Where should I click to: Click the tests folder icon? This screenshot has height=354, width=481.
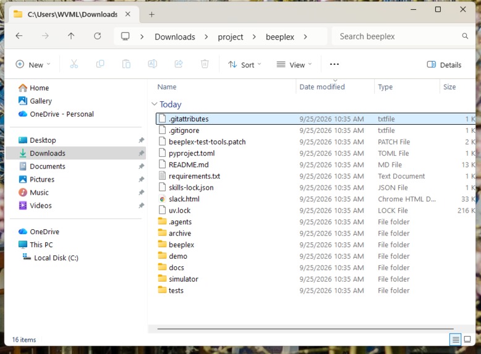[x=162, y=290]
